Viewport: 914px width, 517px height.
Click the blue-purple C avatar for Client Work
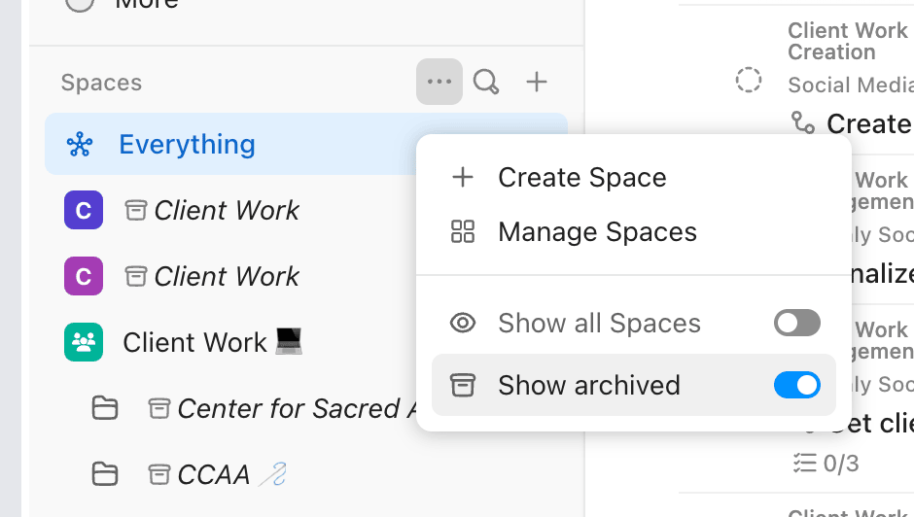84,210
